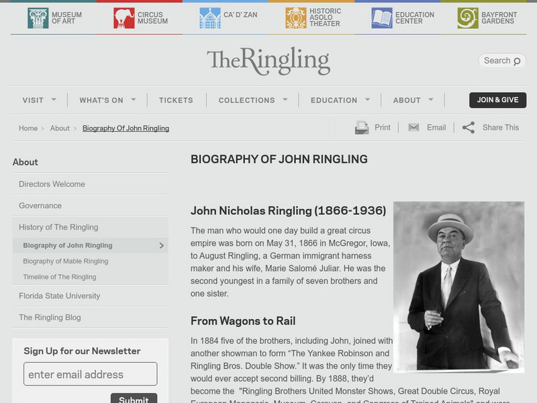Click Circus Museum text label
This screenshot has width=537, height=403.
[x=153, y=18]
